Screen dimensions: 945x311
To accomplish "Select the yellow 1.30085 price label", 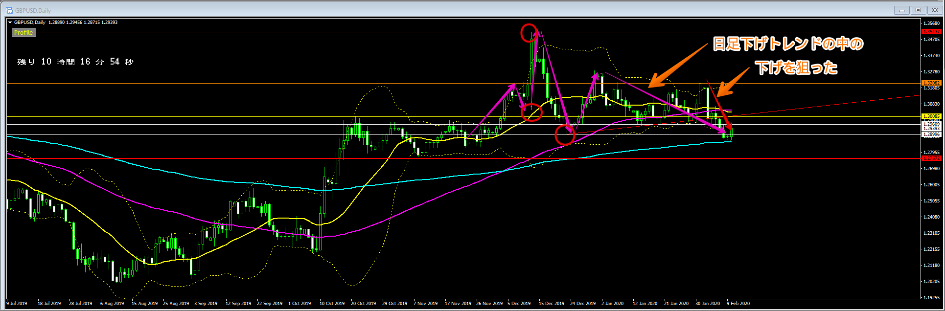I will [931, 116].
